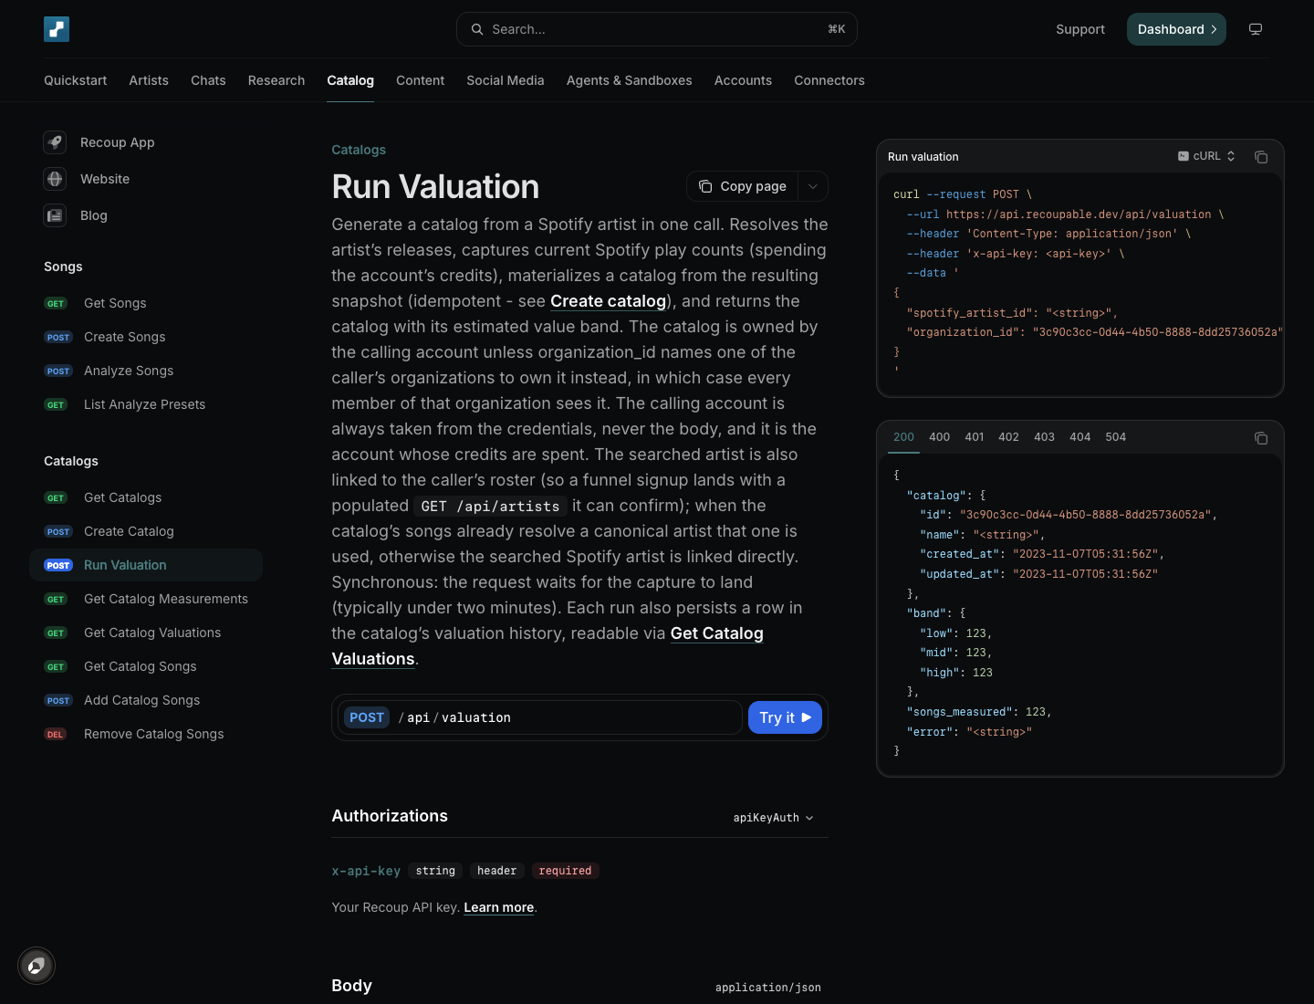This screenshot has height=1004, width=1314.
Task: Open the assistant chat bubble icon
Action: click(x=36, y=966)
